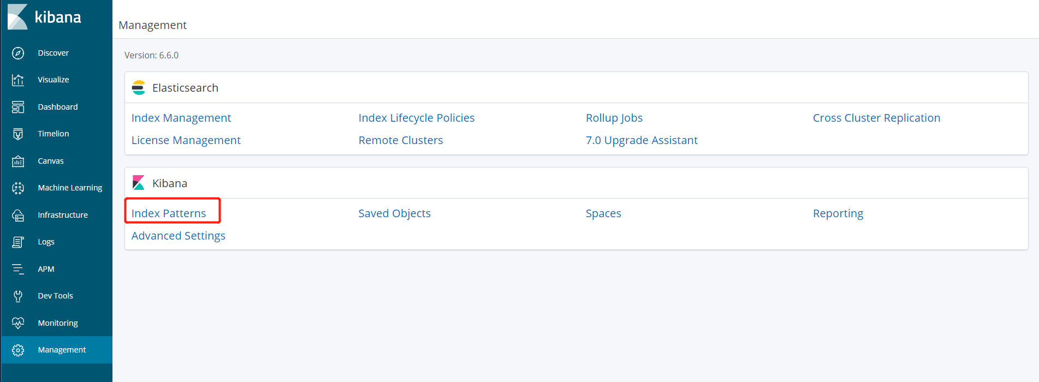
Task: Click the Management gear icon
Action: point(18,350)
